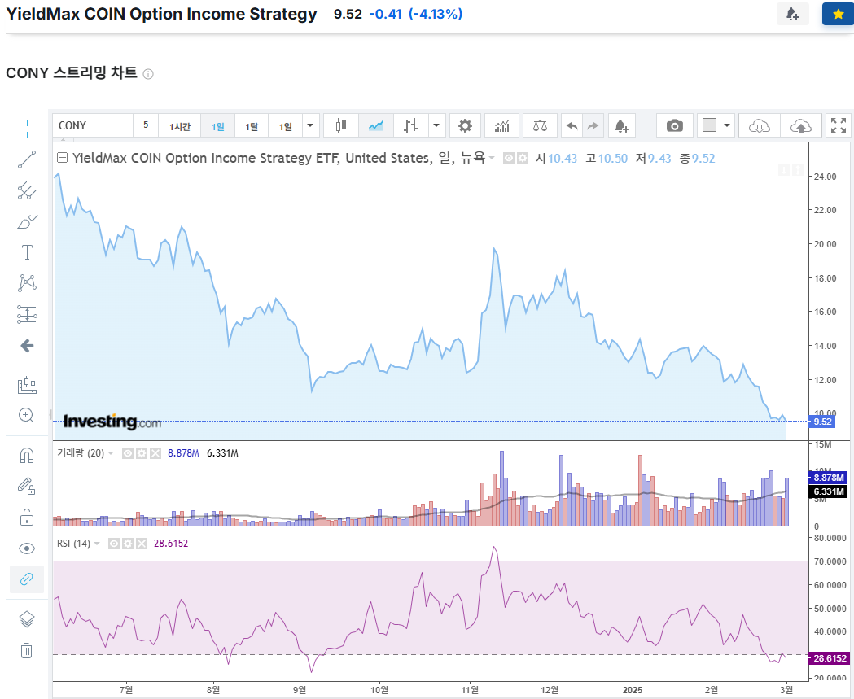Select the 5 minute interval
This screenshot has height=699, width=854.
(x=146, y=126)
